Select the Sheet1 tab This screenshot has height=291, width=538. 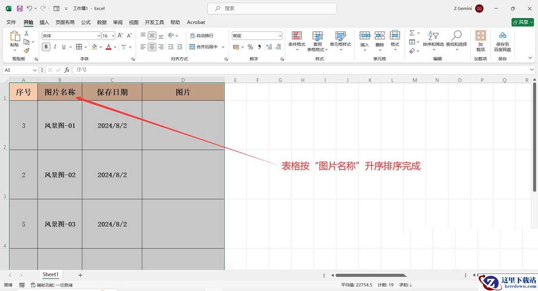click(x=50, y=274)
